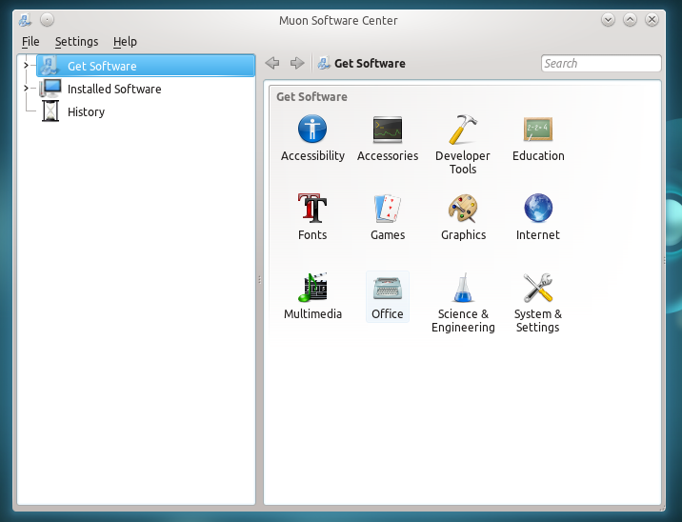Image resolution: width=682 pixels, height=522 pixels.
Task: Close the Muon Software Center window
Action: pos(652,20)
